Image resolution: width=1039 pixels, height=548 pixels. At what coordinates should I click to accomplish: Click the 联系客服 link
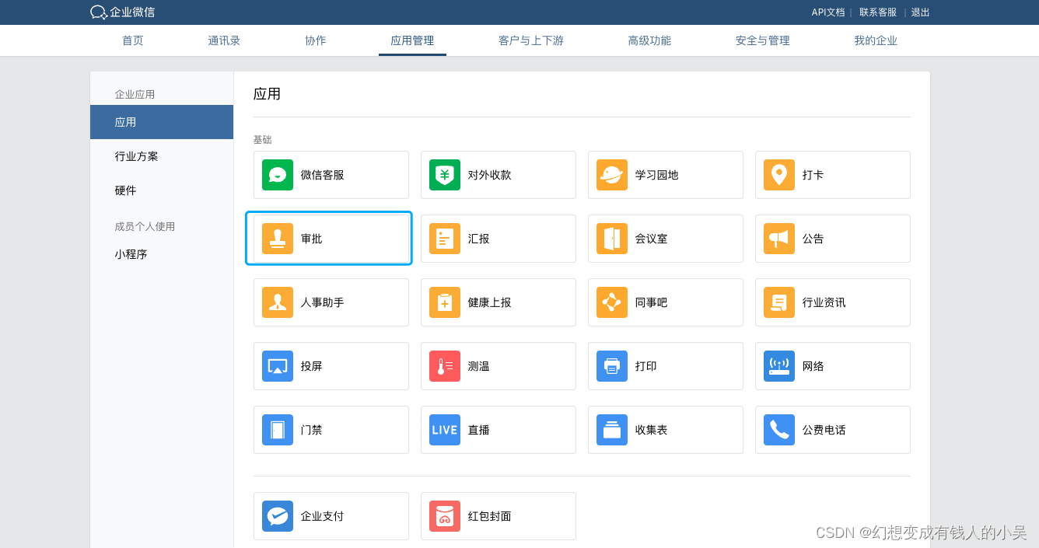tap(878, 12)
